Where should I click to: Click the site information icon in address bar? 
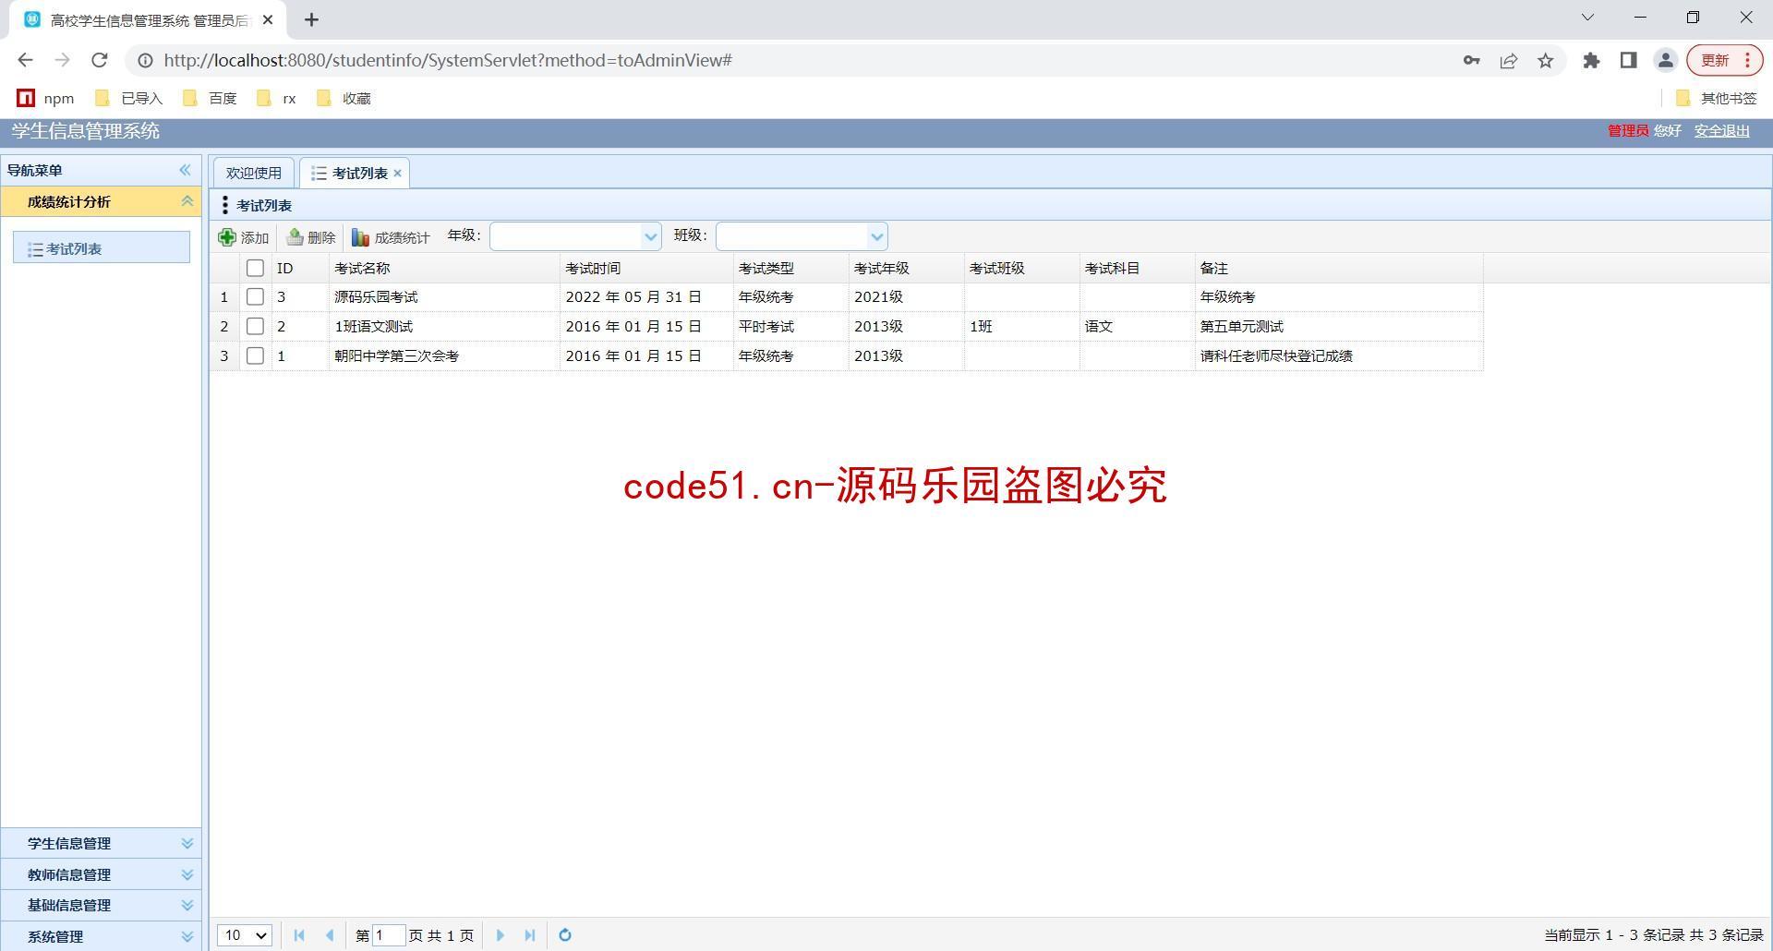click(x=145, y=61)
